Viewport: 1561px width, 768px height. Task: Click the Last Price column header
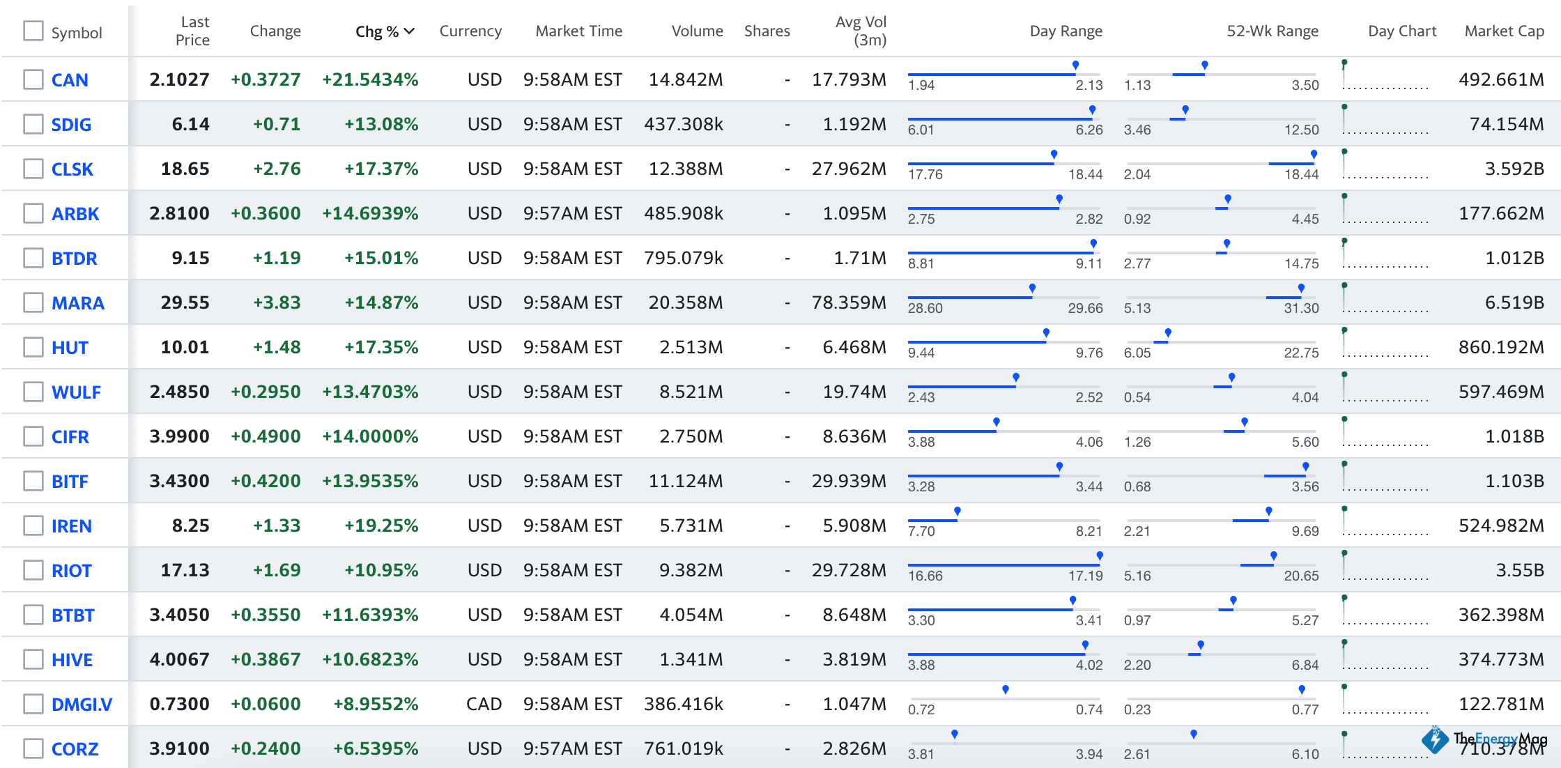coord(192,31)
